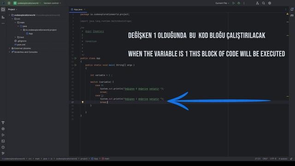295x166 pixels.
Task: Expand the test folder
Action: (15, 37)
